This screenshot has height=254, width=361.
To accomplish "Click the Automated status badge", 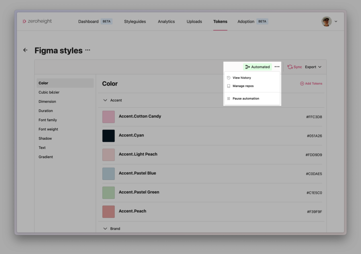I will (x=257, y=67).
